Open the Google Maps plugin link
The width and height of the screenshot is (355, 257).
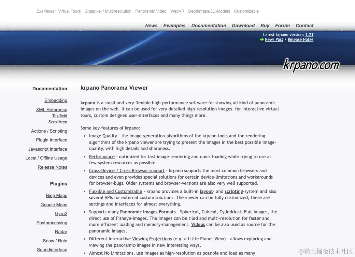[54, 205]
